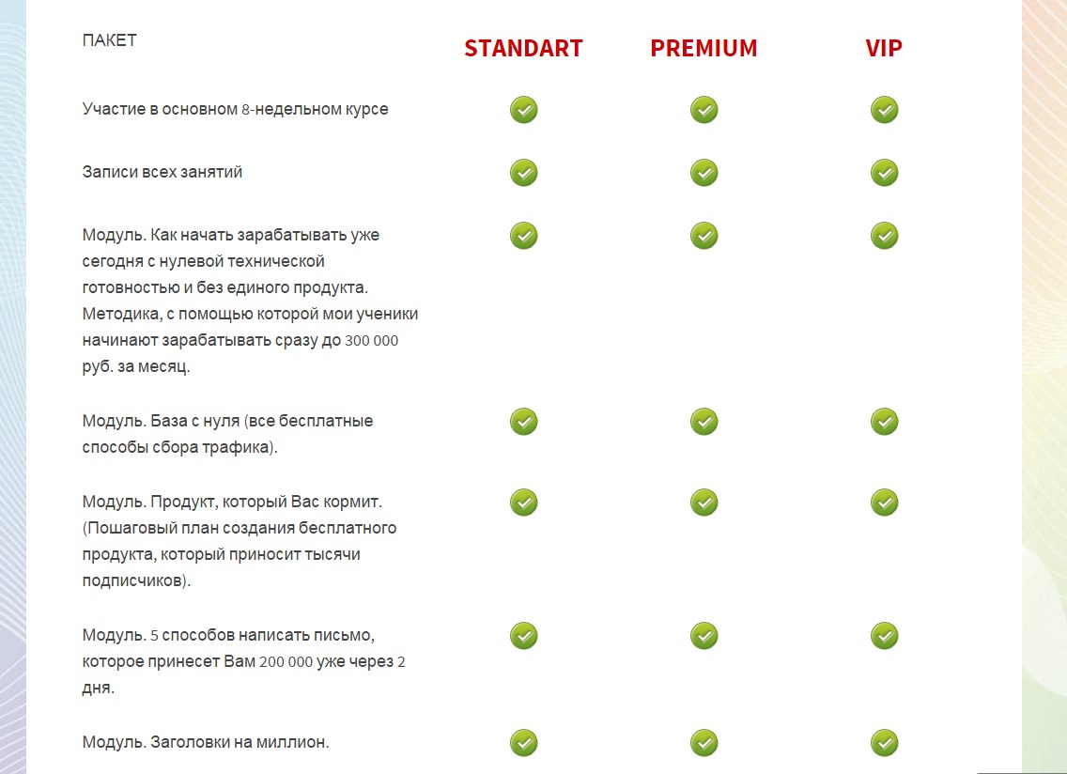Viewport: 1067px width, 774px height.
Task: Select the VIP package heading
Action: click(884, 49)
